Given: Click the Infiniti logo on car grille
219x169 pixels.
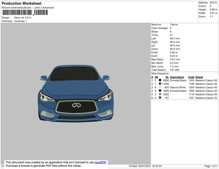Looking at the screenshot, I should coord(75,106).
